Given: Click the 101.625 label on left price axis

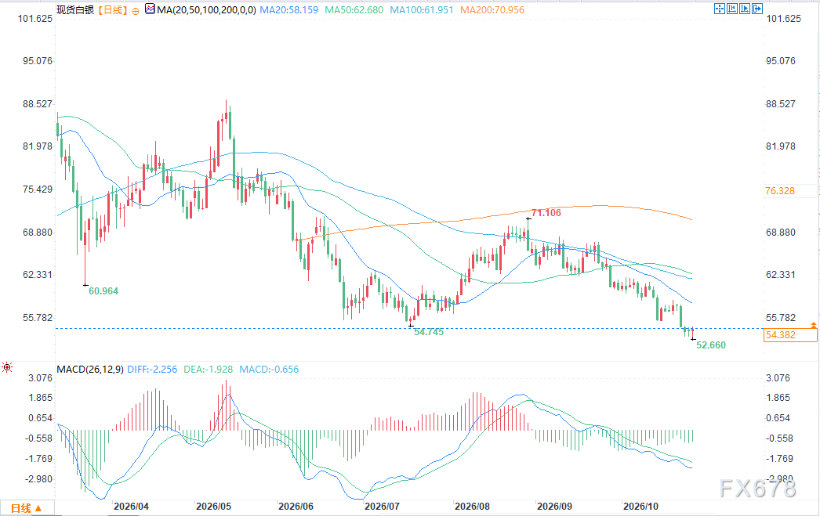Looking at the screenshot, I should pos(35,19).
